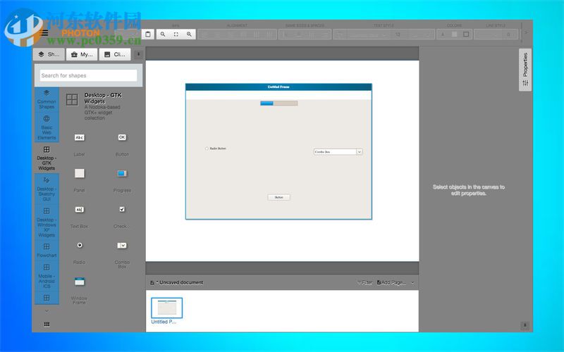
Task: Click the Add Page button
Action: click(x=391, y=283)
